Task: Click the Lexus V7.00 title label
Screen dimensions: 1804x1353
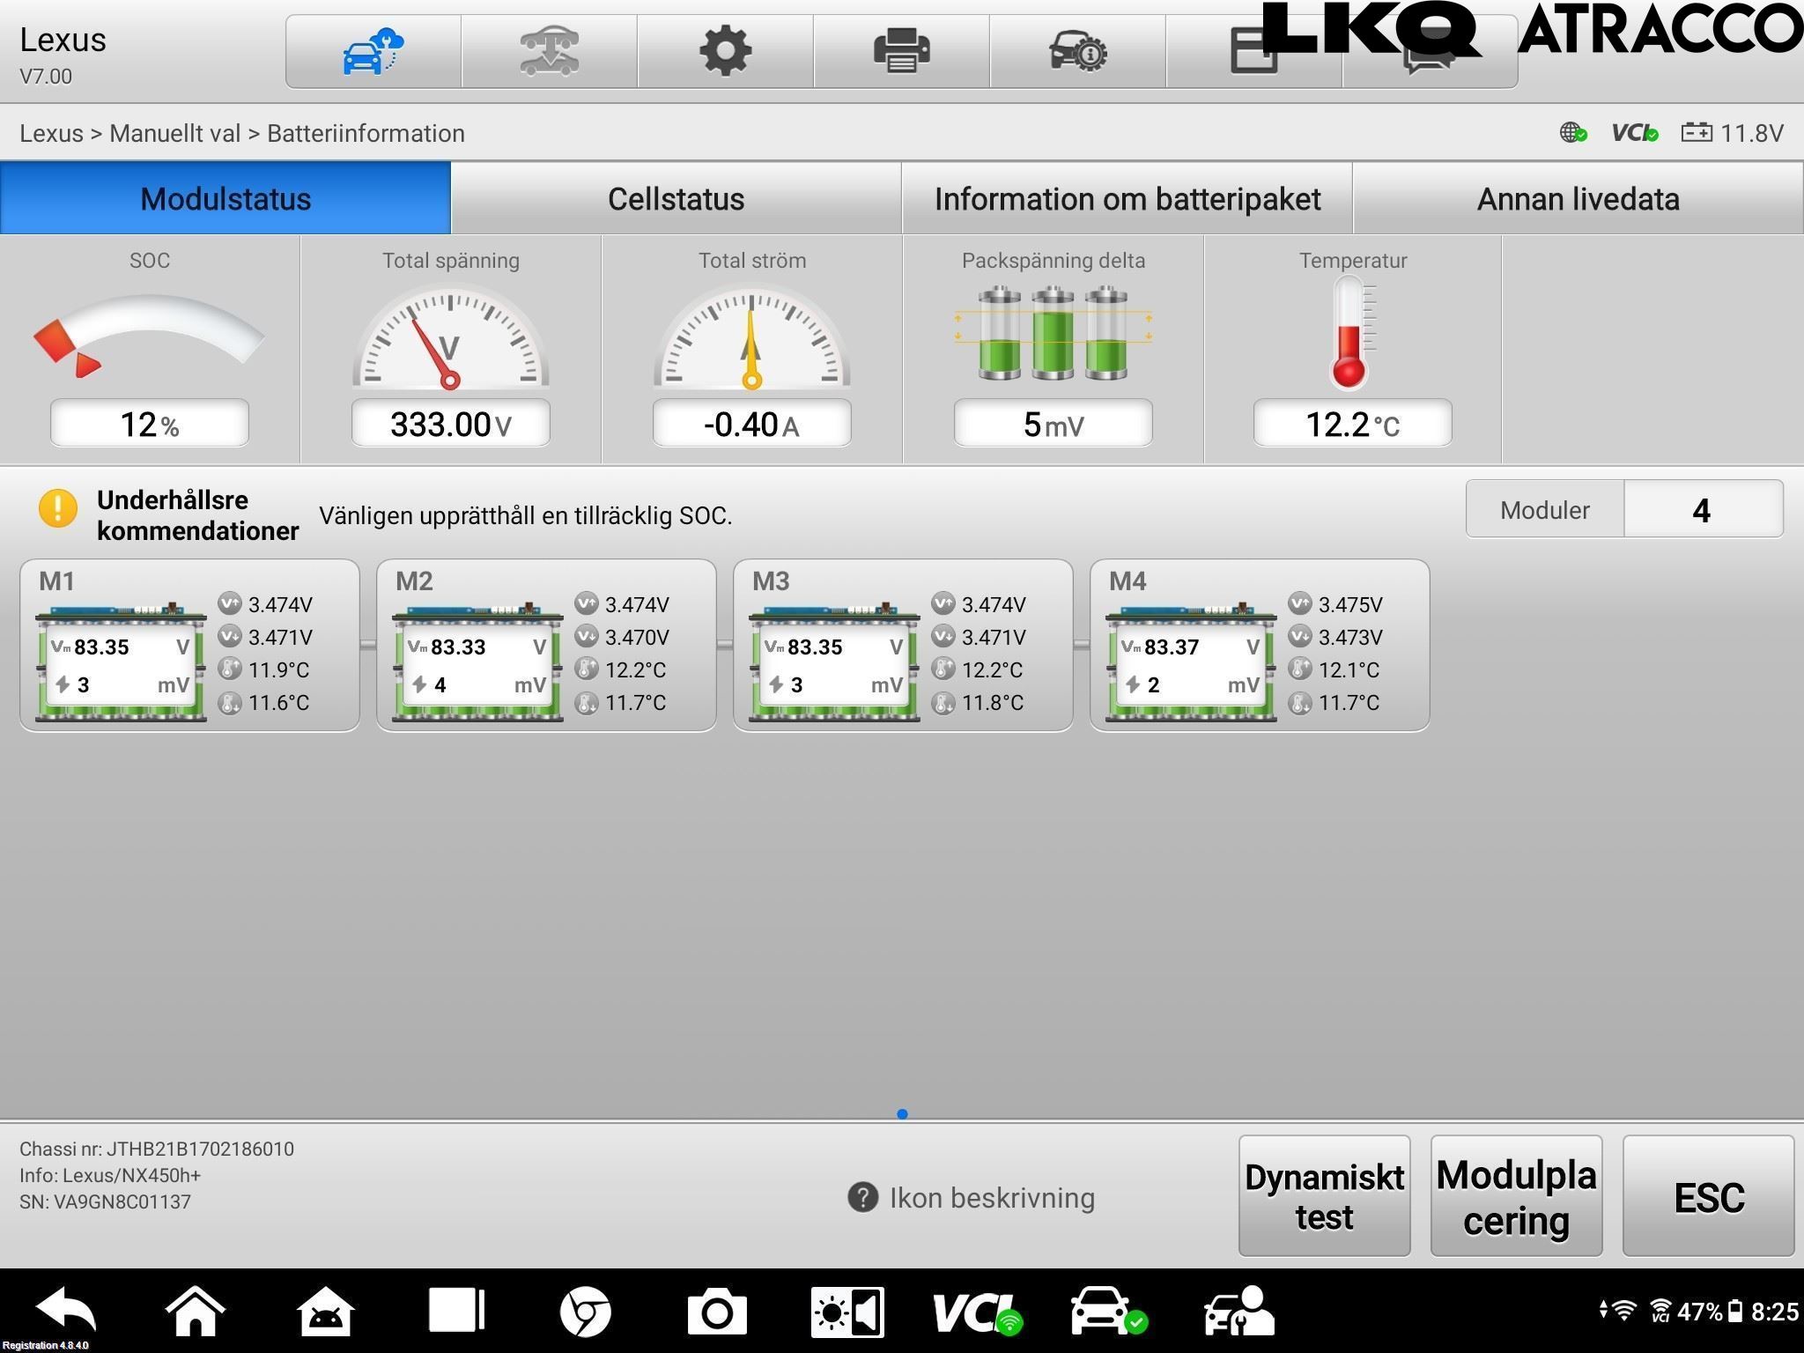Action: point(63,55)
